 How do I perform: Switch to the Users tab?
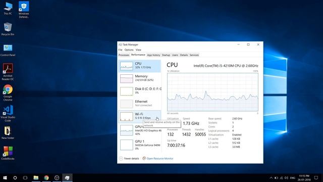click(x=175, y=55)
